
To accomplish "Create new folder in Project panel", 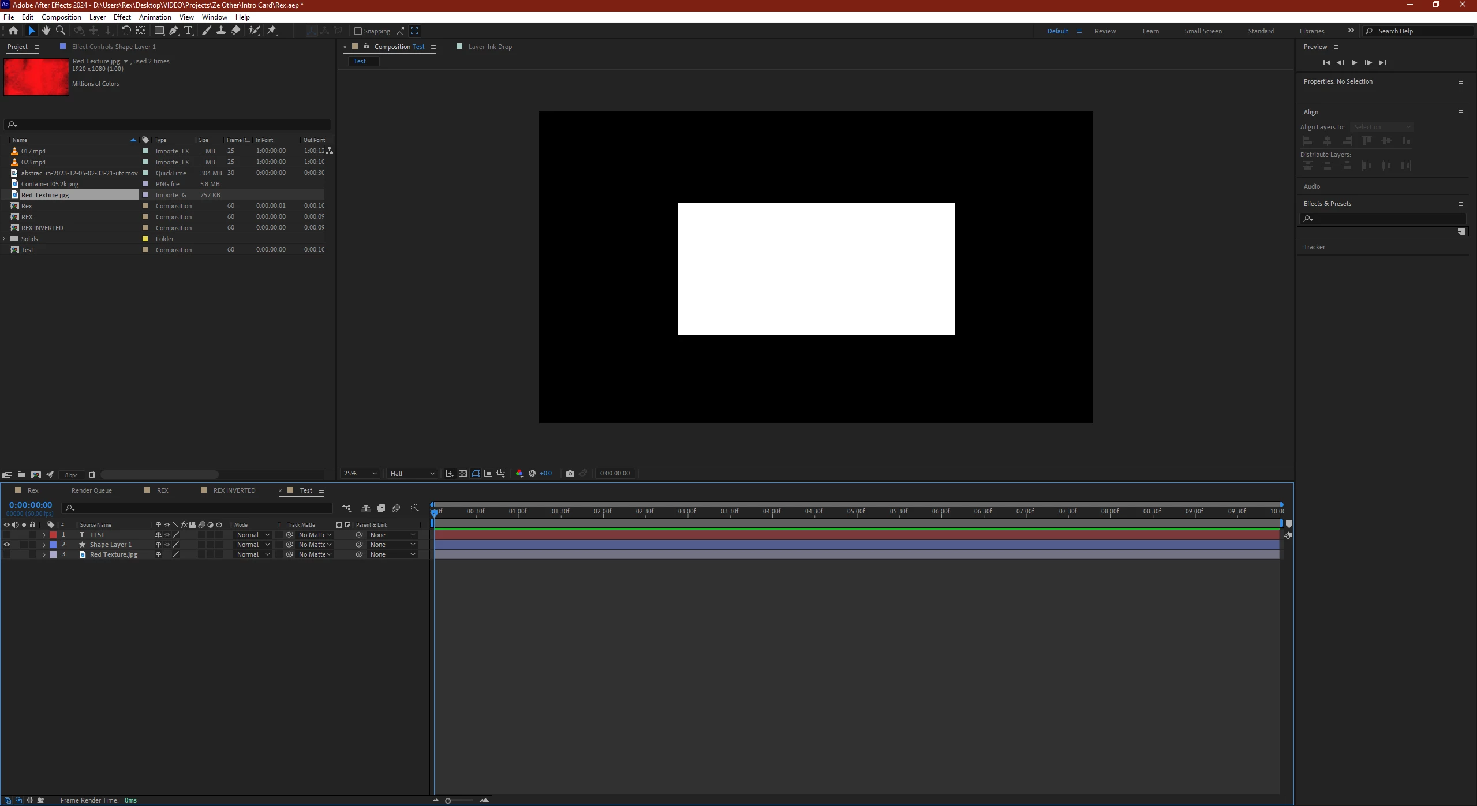I will [21, 475].
